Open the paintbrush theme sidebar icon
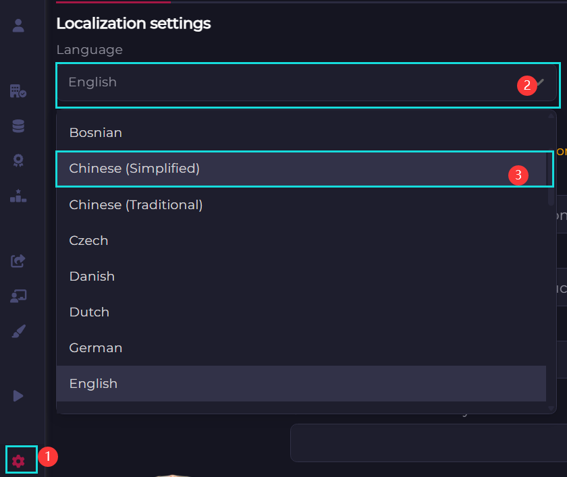This screenshot has width=567, height=477. click(x=18, y=331)
